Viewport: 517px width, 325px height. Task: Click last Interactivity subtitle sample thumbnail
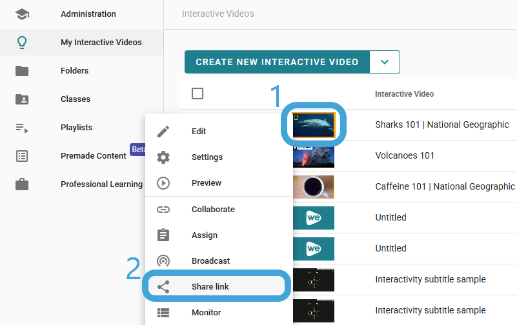point(314,311)
